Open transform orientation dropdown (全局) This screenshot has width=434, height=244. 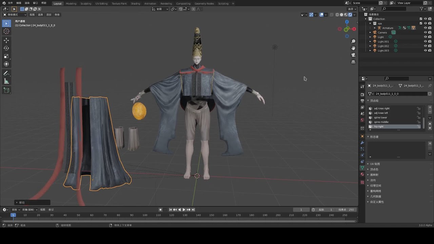tap(160, 9)
